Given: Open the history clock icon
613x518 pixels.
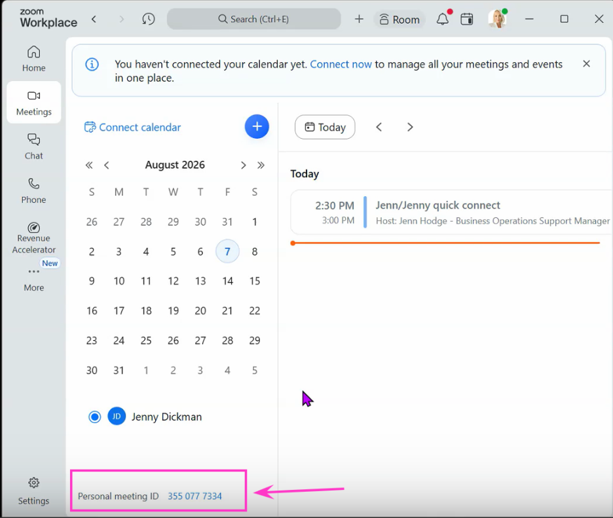Looking at the screenshot, I should point(148,19).
